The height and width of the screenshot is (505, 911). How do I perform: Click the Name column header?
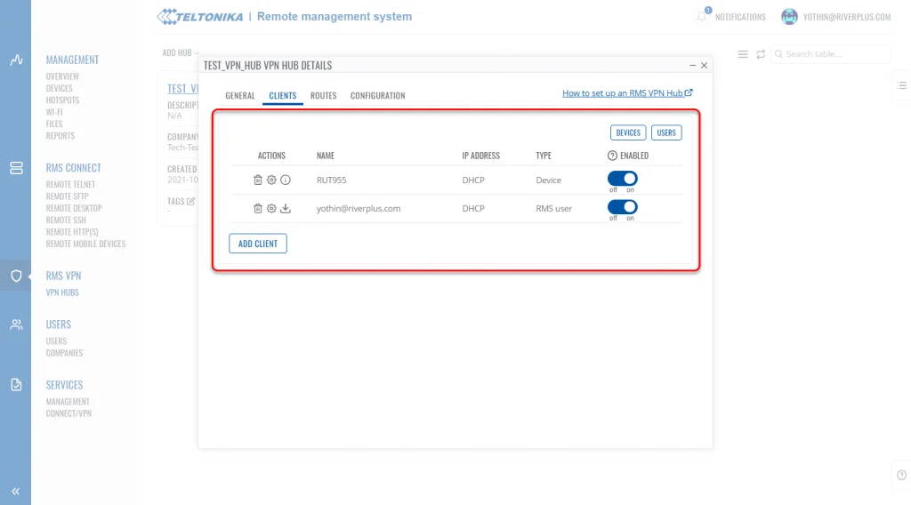[326, 156]
